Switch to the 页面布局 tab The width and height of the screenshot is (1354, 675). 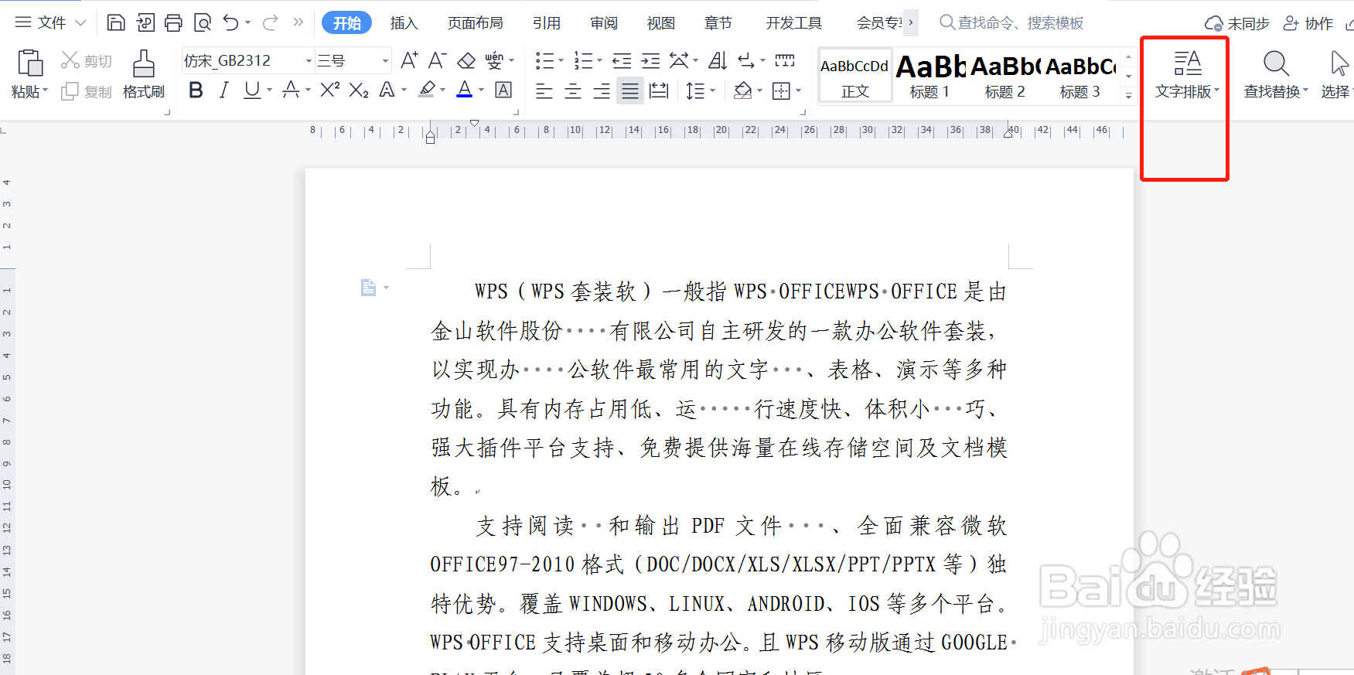(475, 23)
